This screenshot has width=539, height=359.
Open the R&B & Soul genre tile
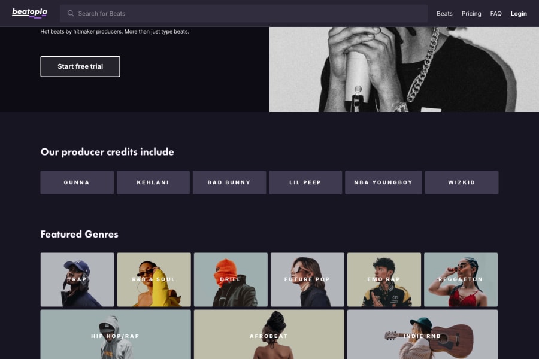click(154, 279)
